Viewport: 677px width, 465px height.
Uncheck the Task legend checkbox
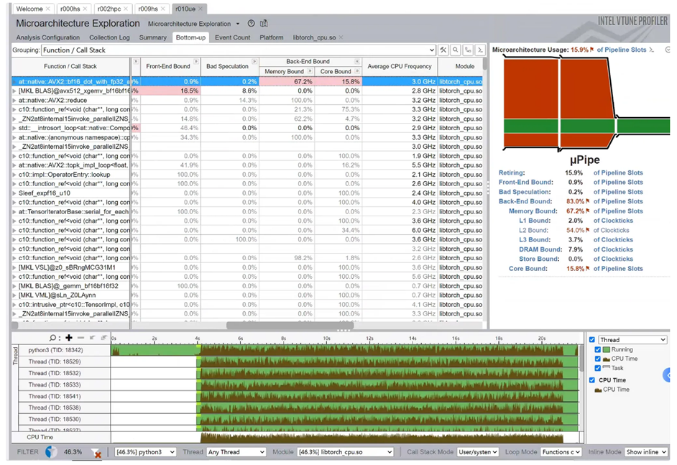point(597,368)
